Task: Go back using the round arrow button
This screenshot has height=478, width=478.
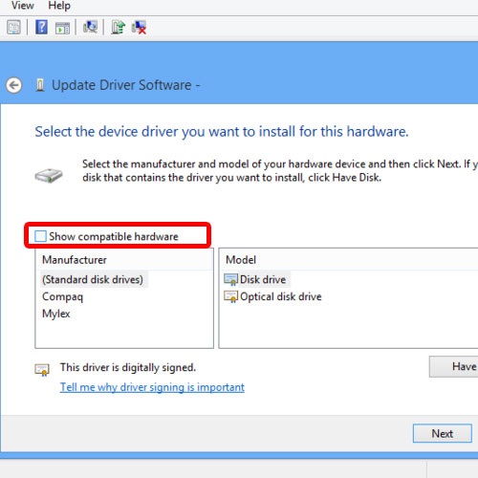Action: (x=14, y=85)
